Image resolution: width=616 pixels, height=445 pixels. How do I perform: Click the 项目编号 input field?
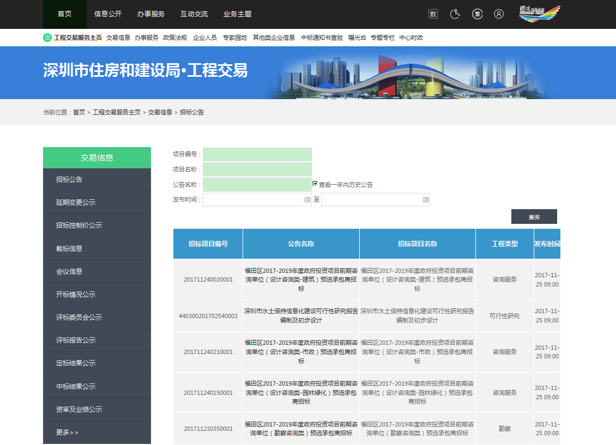point(257,154)
